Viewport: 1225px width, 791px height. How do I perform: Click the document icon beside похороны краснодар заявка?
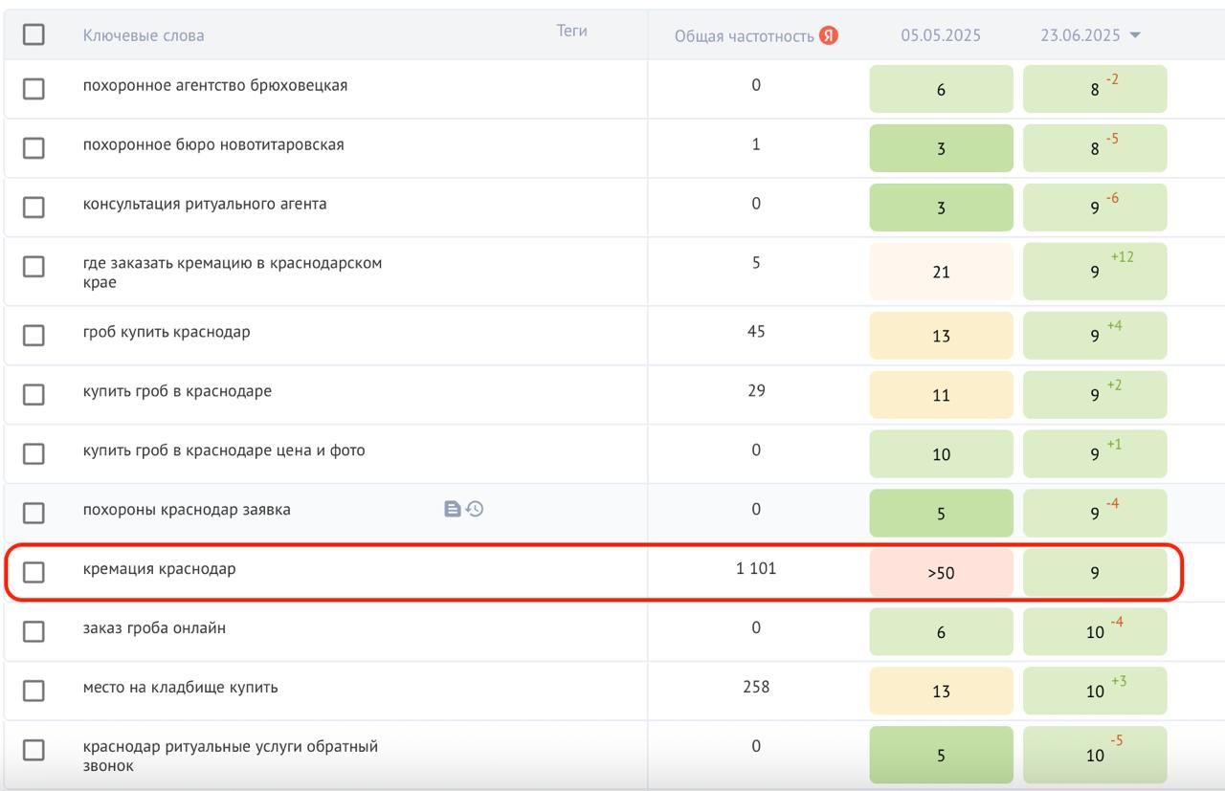pos(453,510)
